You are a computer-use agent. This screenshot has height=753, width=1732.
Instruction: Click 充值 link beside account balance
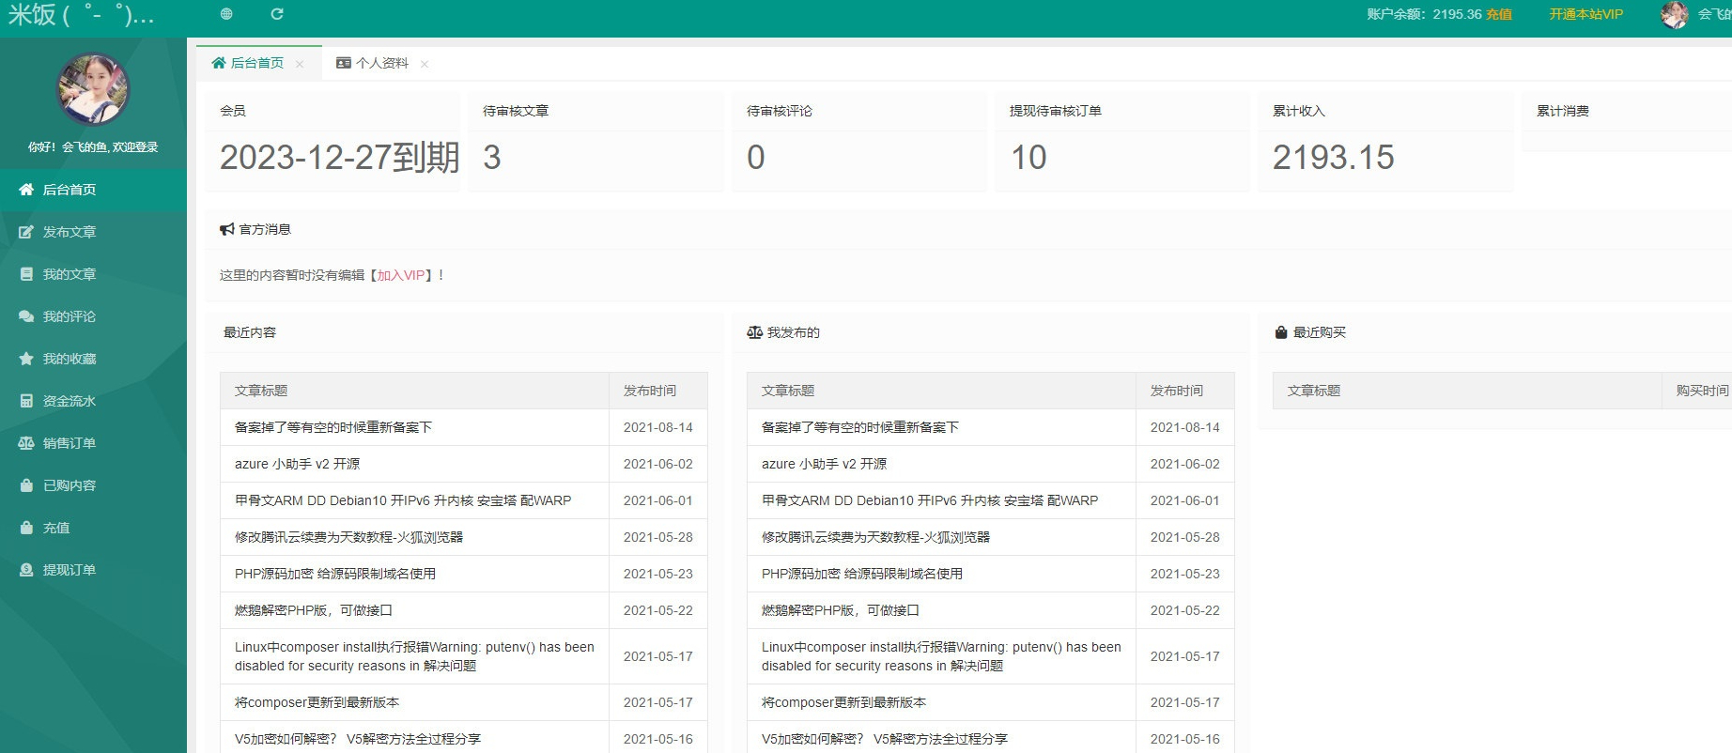click(1499, 14)
